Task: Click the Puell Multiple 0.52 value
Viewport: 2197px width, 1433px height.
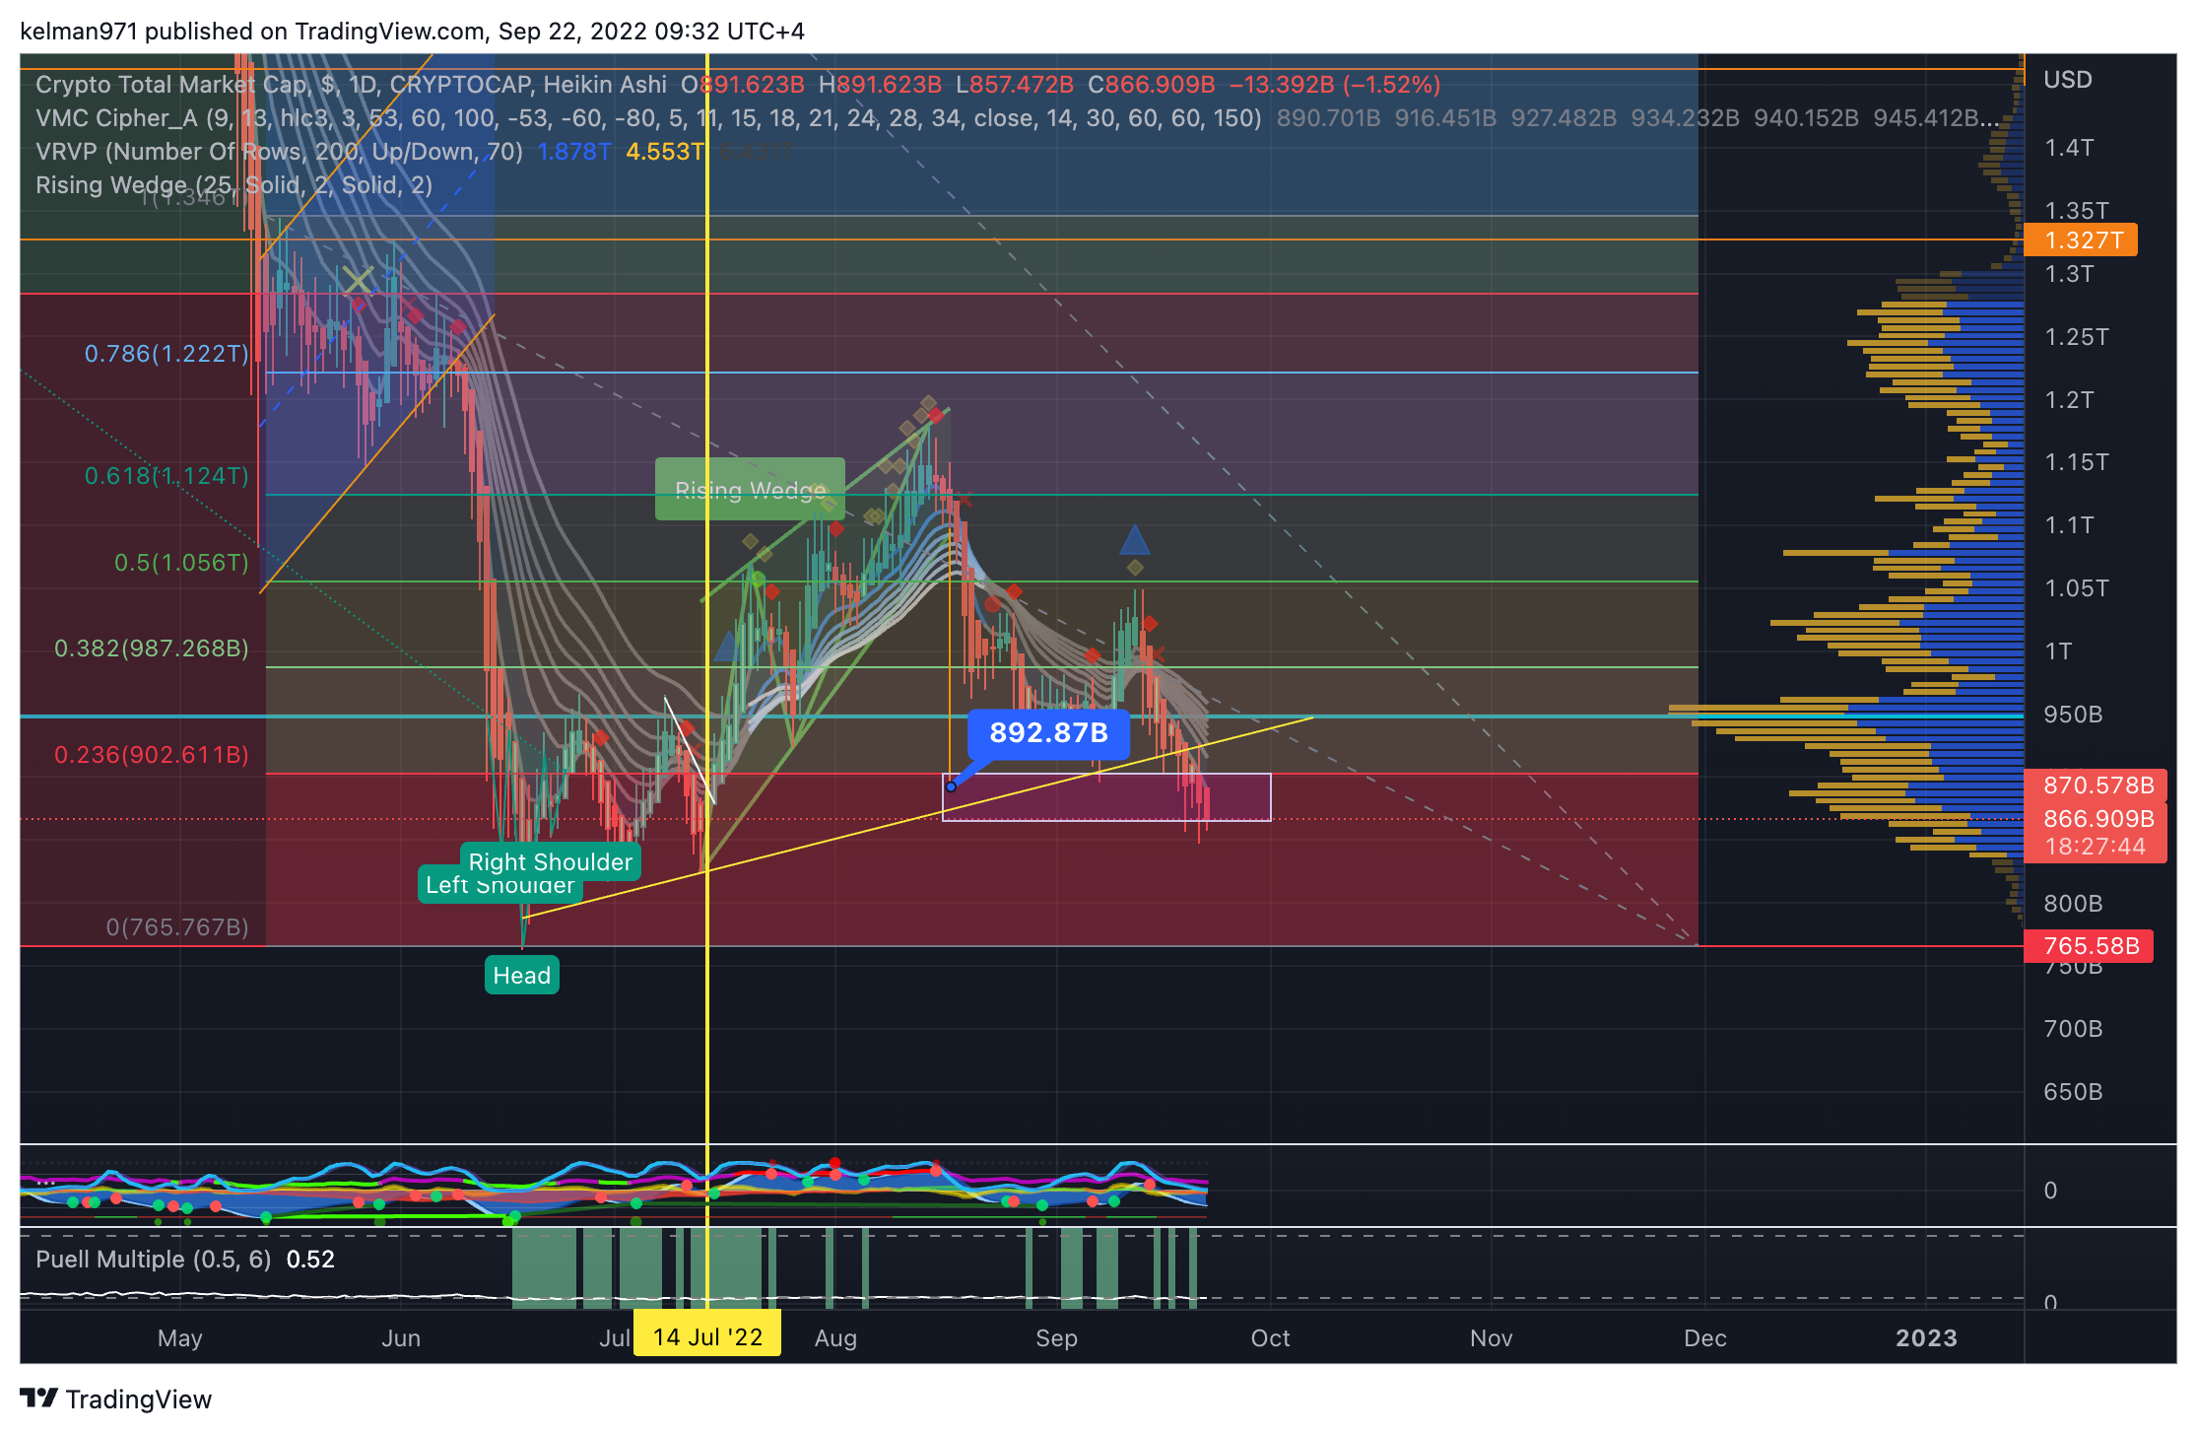Action: 310,1260
